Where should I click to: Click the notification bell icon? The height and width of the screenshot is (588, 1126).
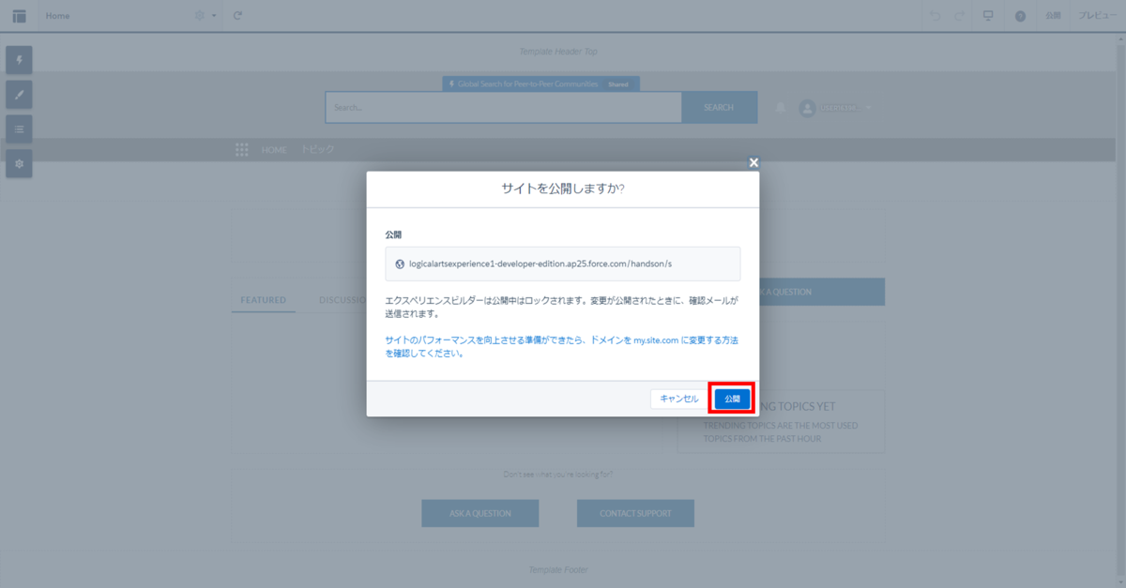[780, 108]
